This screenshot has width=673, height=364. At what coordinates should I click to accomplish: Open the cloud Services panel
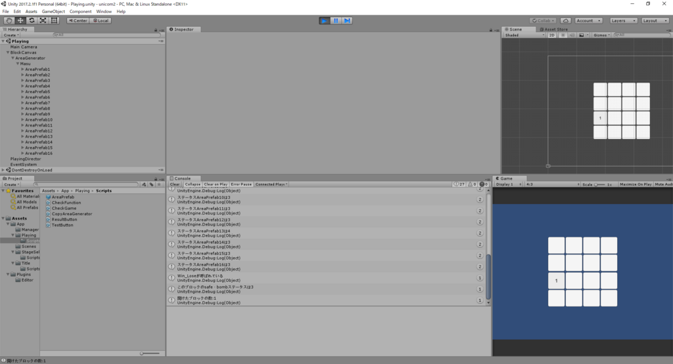click(x=566, y=20)
